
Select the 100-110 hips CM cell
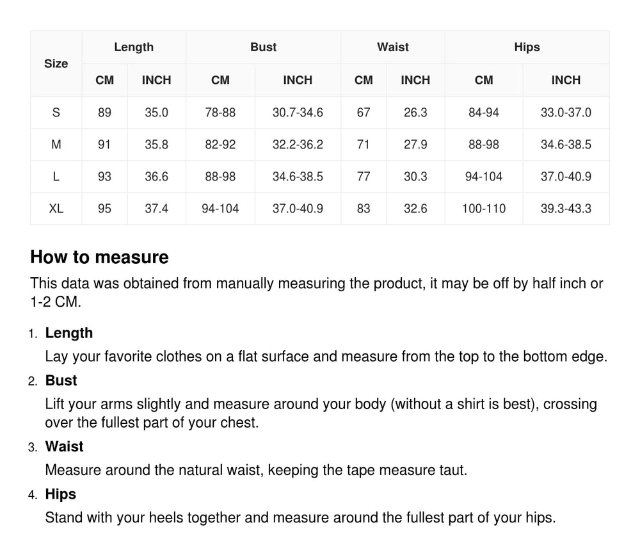click(484, 209)
